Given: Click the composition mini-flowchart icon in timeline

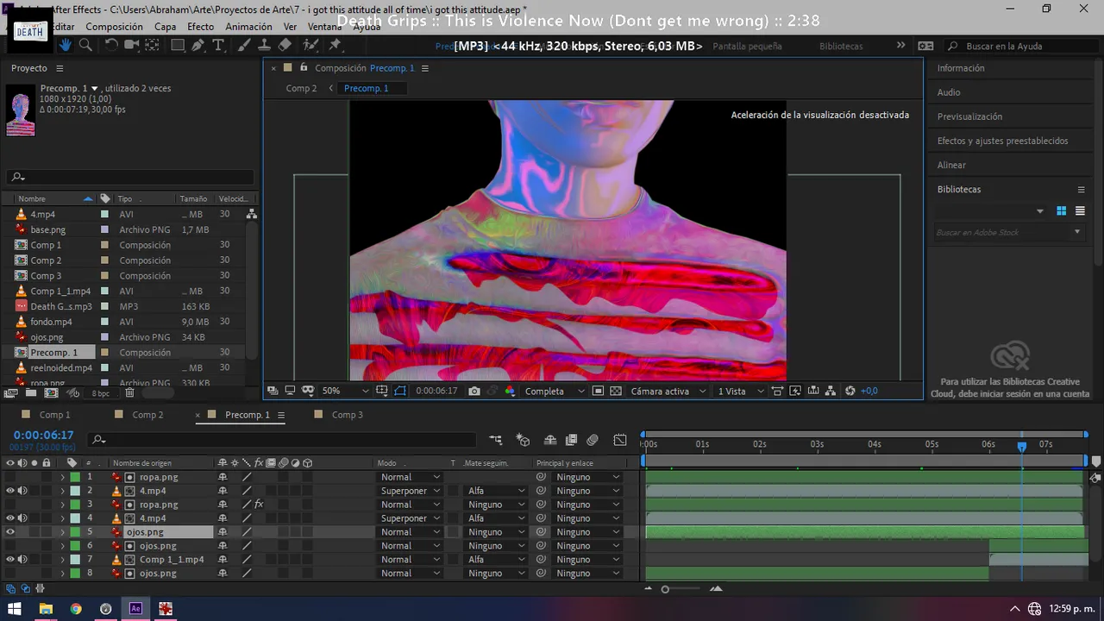Looking at the screenshot, I should point(496,440).
